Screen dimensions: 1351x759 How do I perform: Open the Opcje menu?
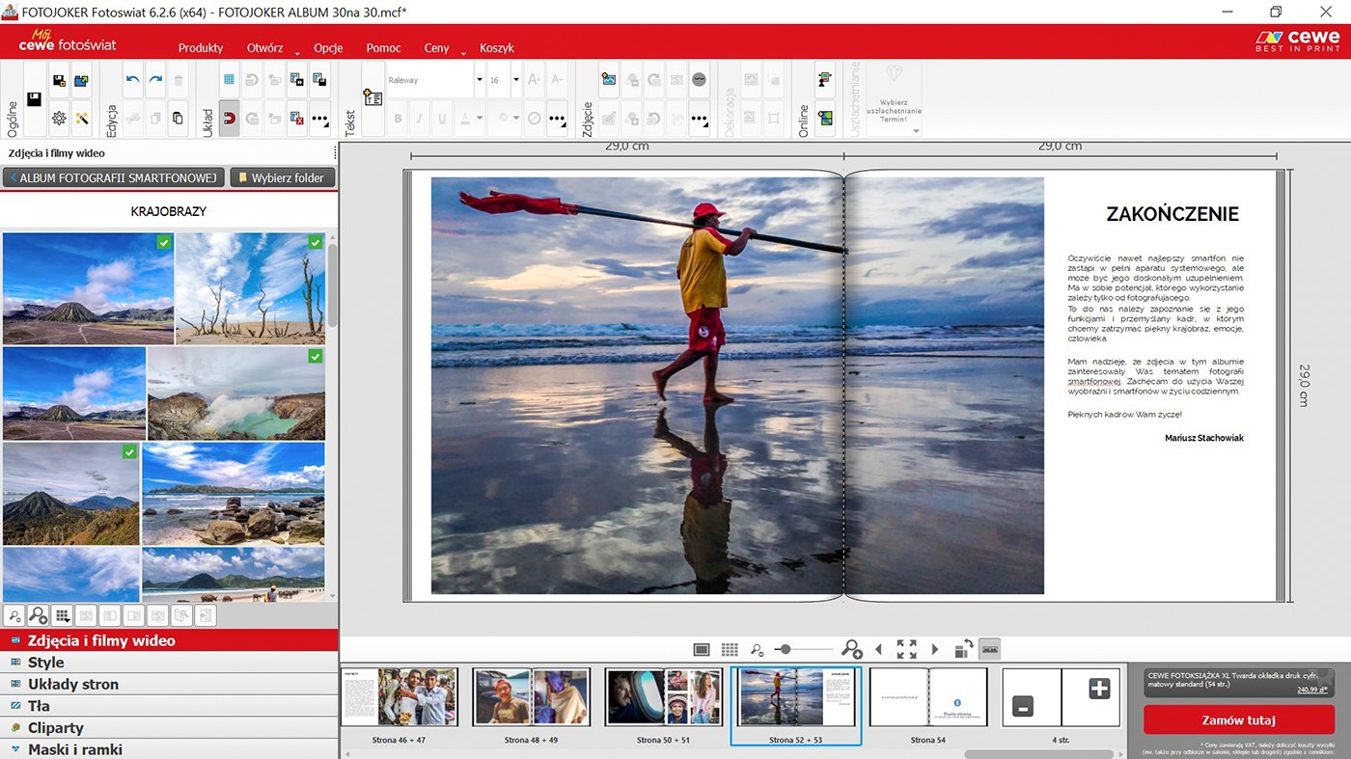pos(328,47)
